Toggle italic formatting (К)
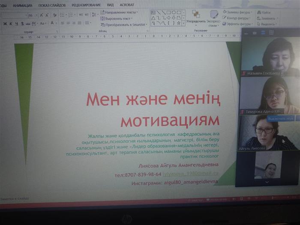300x225 pixels. [x=11, y=24]
